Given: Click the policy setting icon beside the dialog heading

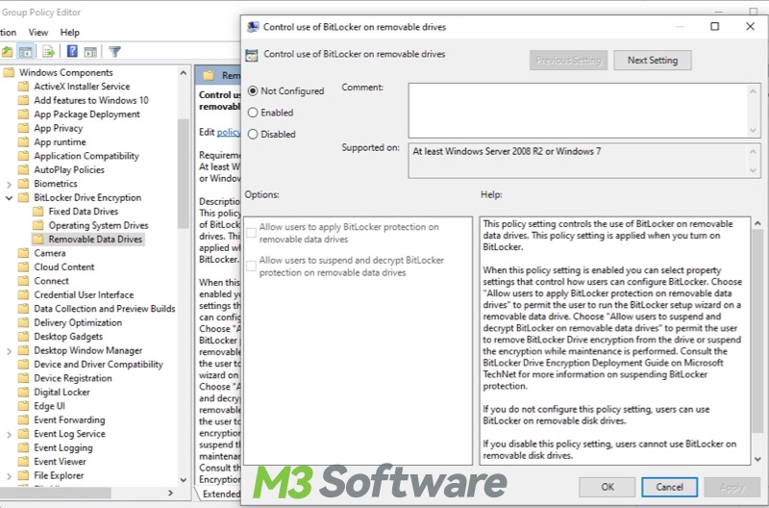Looking at the screenshot, I should [252, 55].
